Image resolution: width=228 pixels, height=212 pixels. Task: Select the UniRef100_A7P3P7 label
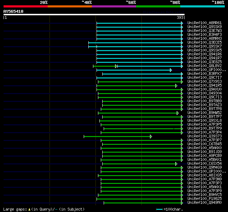coord(204,140)
